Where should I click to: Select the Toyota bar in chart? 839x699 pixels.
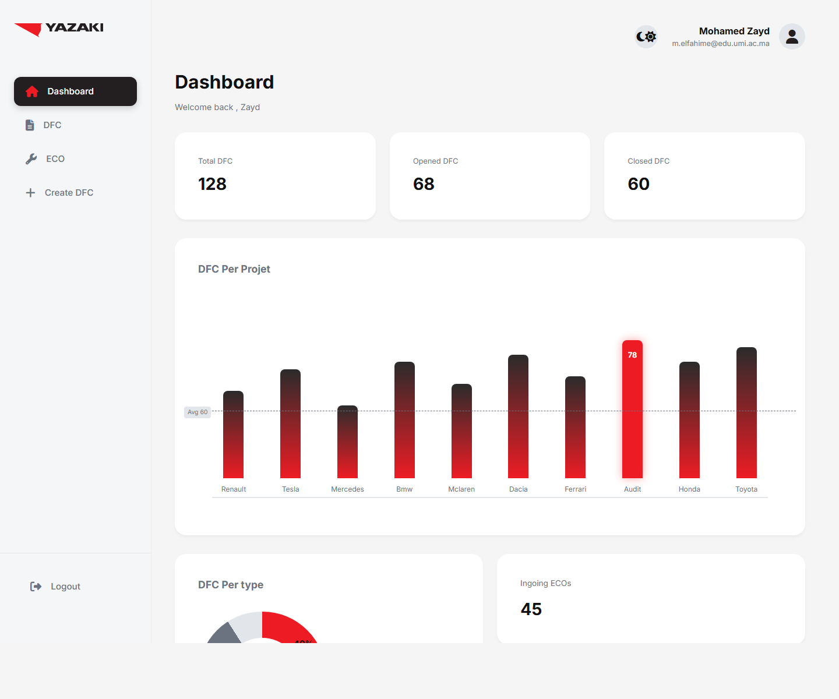tap(746, 412)
